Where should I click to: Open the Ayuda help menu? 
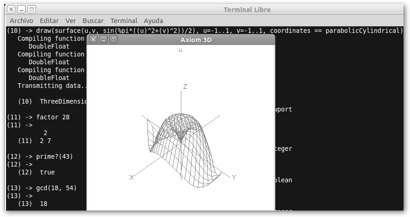[154, 21]
